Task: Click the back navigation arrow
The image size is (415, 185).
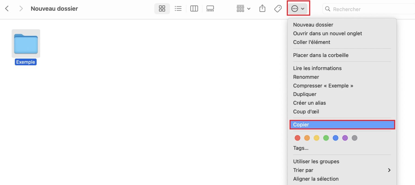Action: 7,8
